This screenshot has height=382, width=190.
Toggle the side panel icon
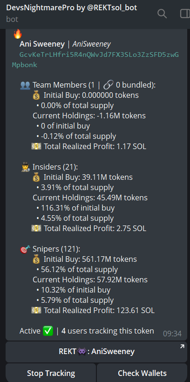(185, 14)
